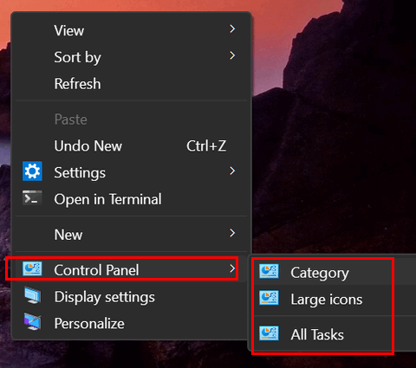
Task: Click the Personalize monitor icon
Action: click(32, 322)
